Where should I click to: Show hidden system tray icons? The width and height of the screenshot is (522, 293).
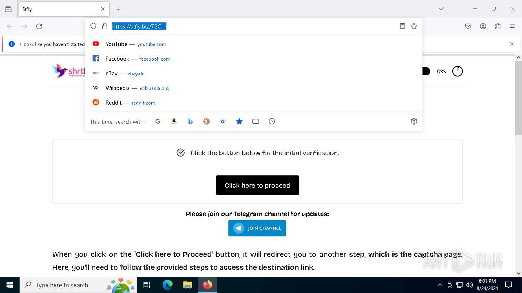click(x=440, y=285)
